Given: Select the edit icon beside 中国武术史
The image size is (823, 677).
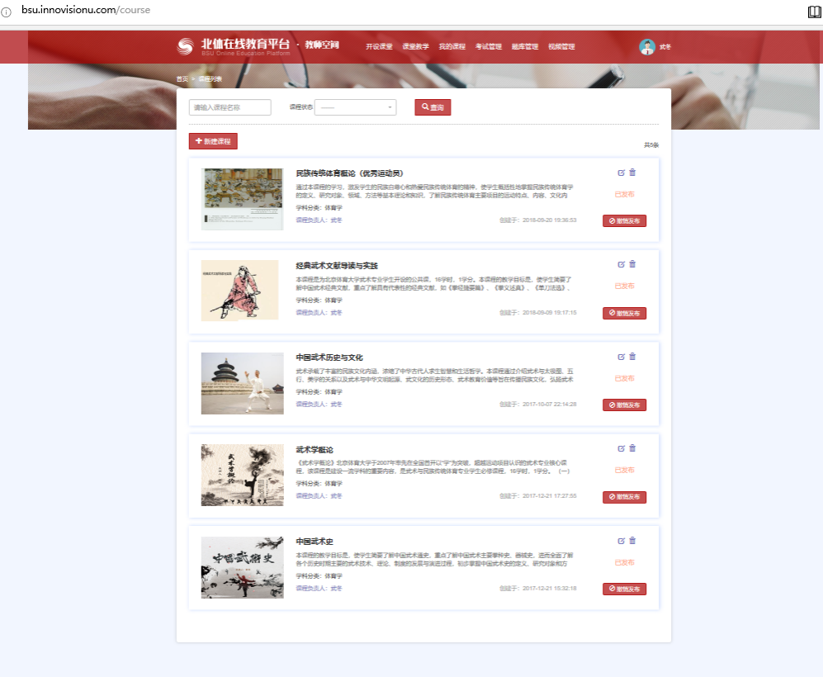Looking at the screenshot, I should pos(622,540).
